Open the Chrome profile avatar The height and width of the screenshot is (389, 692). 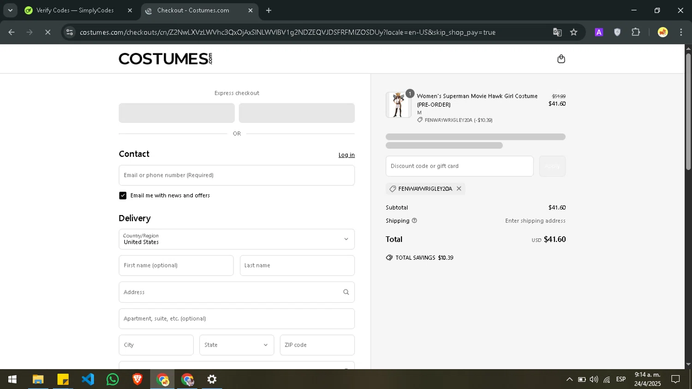click(662, 32)
